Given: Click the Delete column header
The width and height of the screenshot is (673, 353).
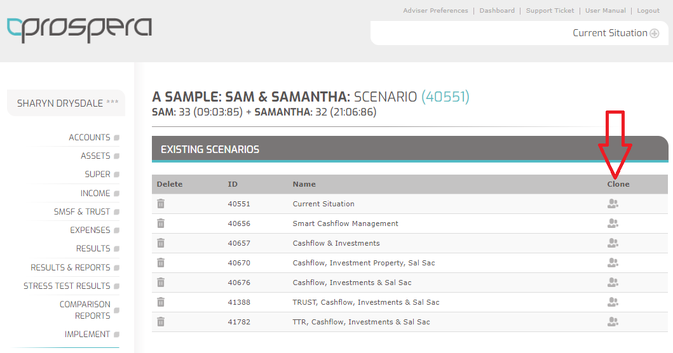Looking at the screenshot, I should click(170, 184).
